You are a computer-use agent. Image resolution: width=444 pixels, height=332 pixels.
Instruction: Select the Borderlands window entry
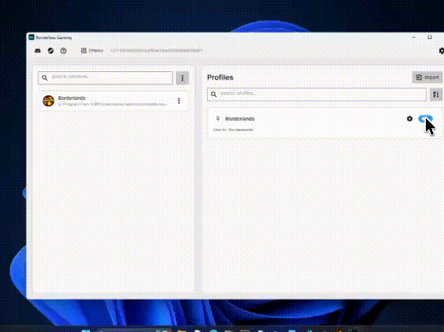click(113, 101)
